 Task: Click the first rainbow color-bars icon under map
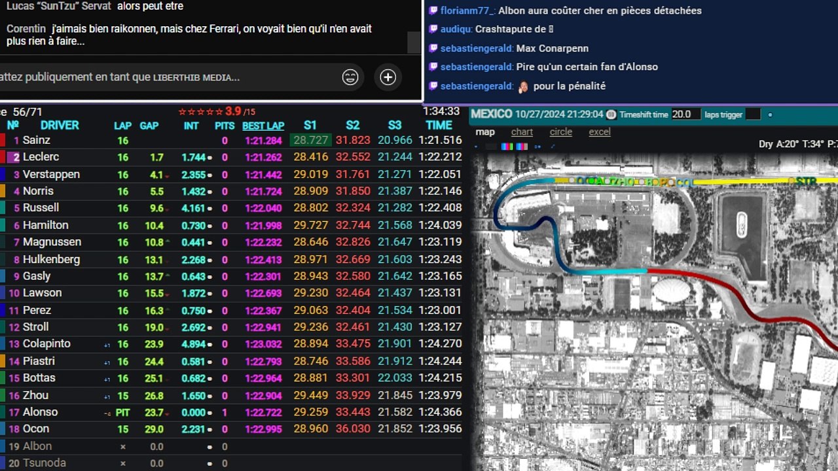click(507, 147)
